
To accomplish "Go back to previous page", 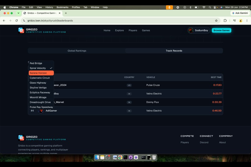I will click(4, 21).
